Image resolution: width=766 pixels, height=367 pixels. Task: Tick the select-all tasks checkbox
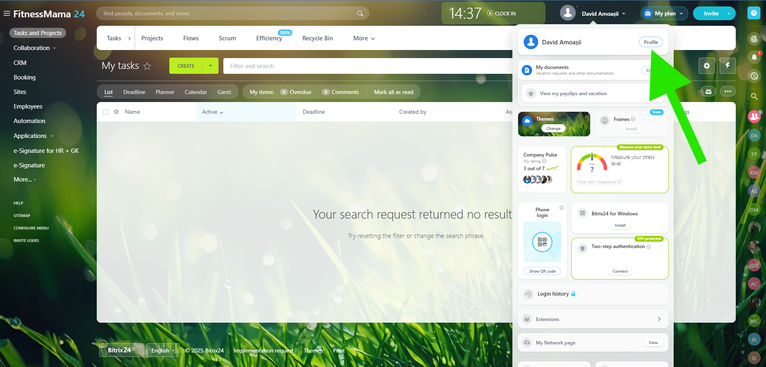106,112
